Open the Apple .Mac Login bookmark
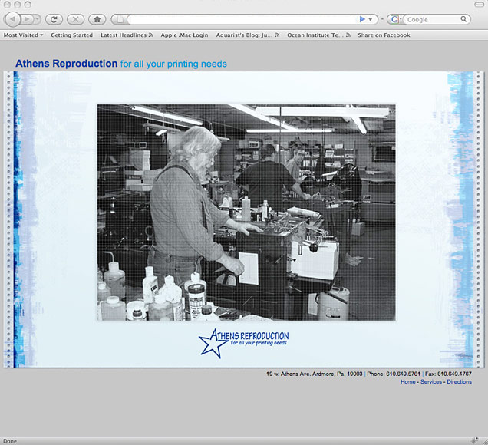Viewport: 488px width, 445px height. (184, 35)
